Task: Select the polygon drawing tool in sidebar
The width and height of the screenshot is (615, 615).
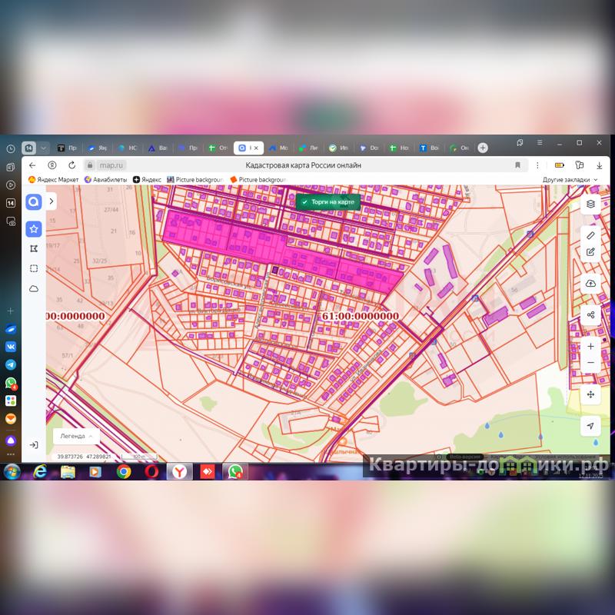Action: 34,248
